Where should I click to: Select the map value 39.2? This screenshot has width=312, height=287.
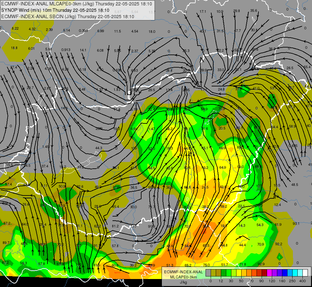133,265
